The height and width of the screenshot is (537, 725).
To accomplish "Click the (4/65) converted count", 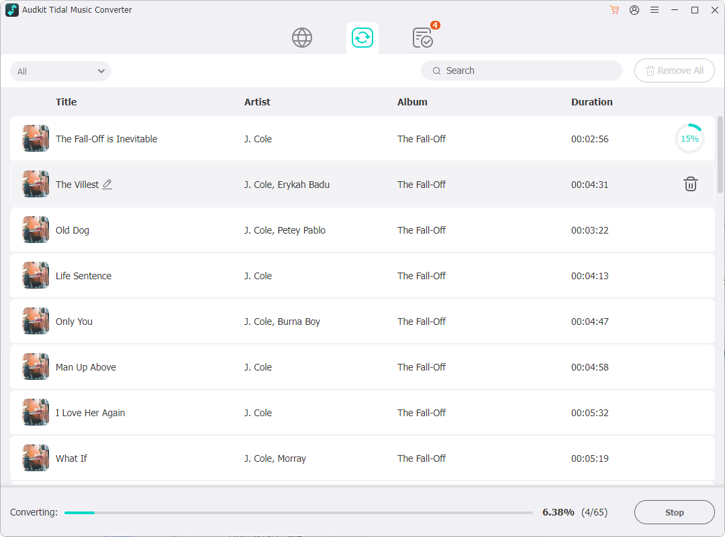I will (x=595, y=512).
